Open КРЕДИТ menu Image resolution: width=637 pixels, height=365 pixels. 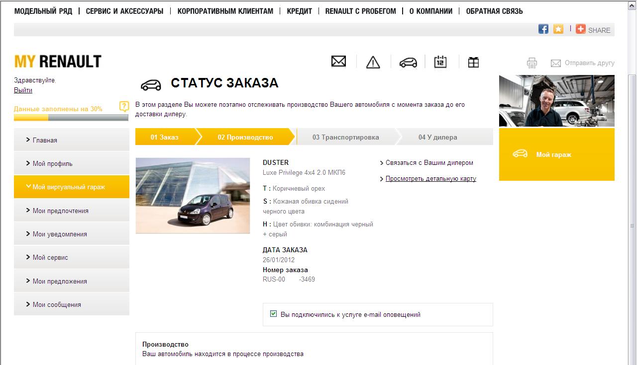(300, 11)
